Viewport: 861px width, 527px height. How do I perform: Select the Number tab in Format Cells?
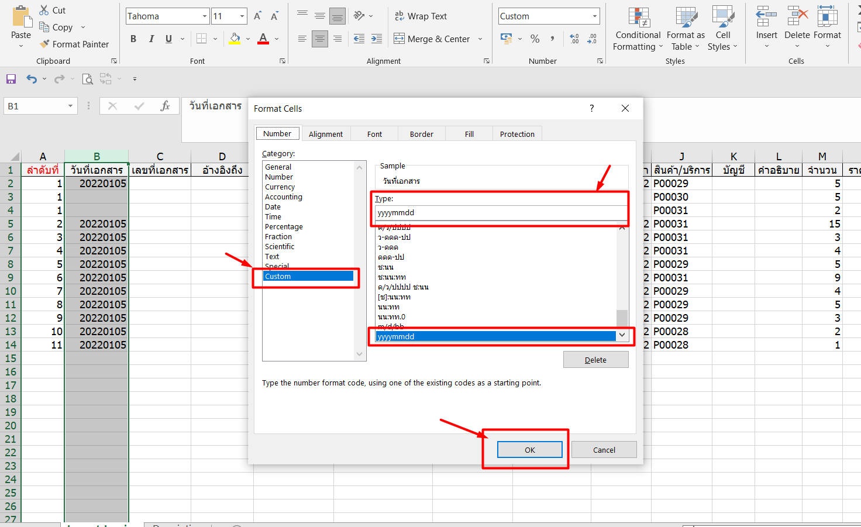[x=277, y=133]
